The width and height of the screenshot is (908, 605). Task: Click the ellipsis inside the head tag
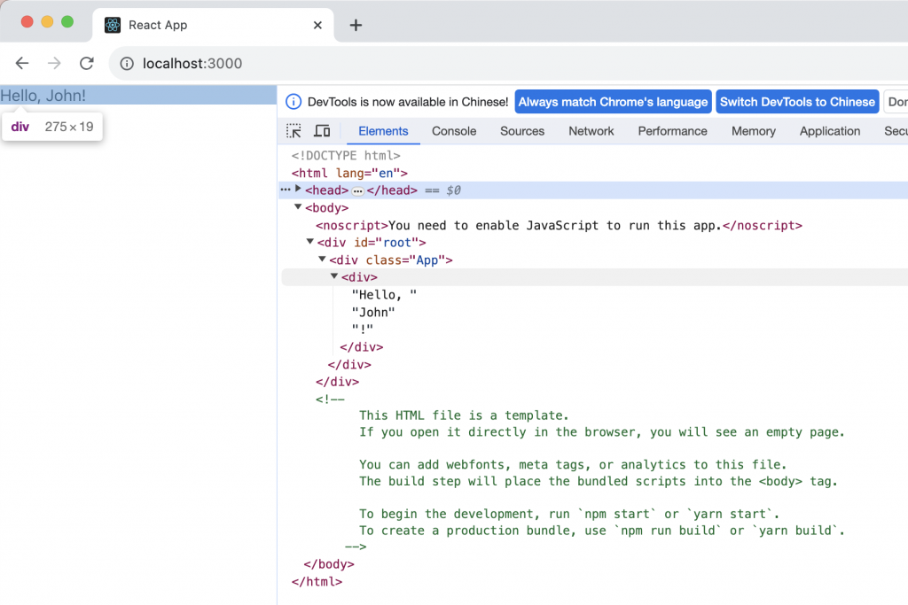click(x=358, y=190)
